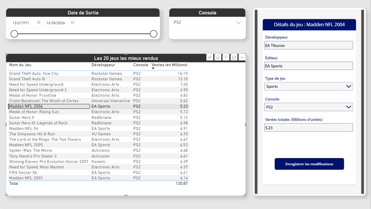Click the Ventes totales field showing 5.23

click(309, 128)
